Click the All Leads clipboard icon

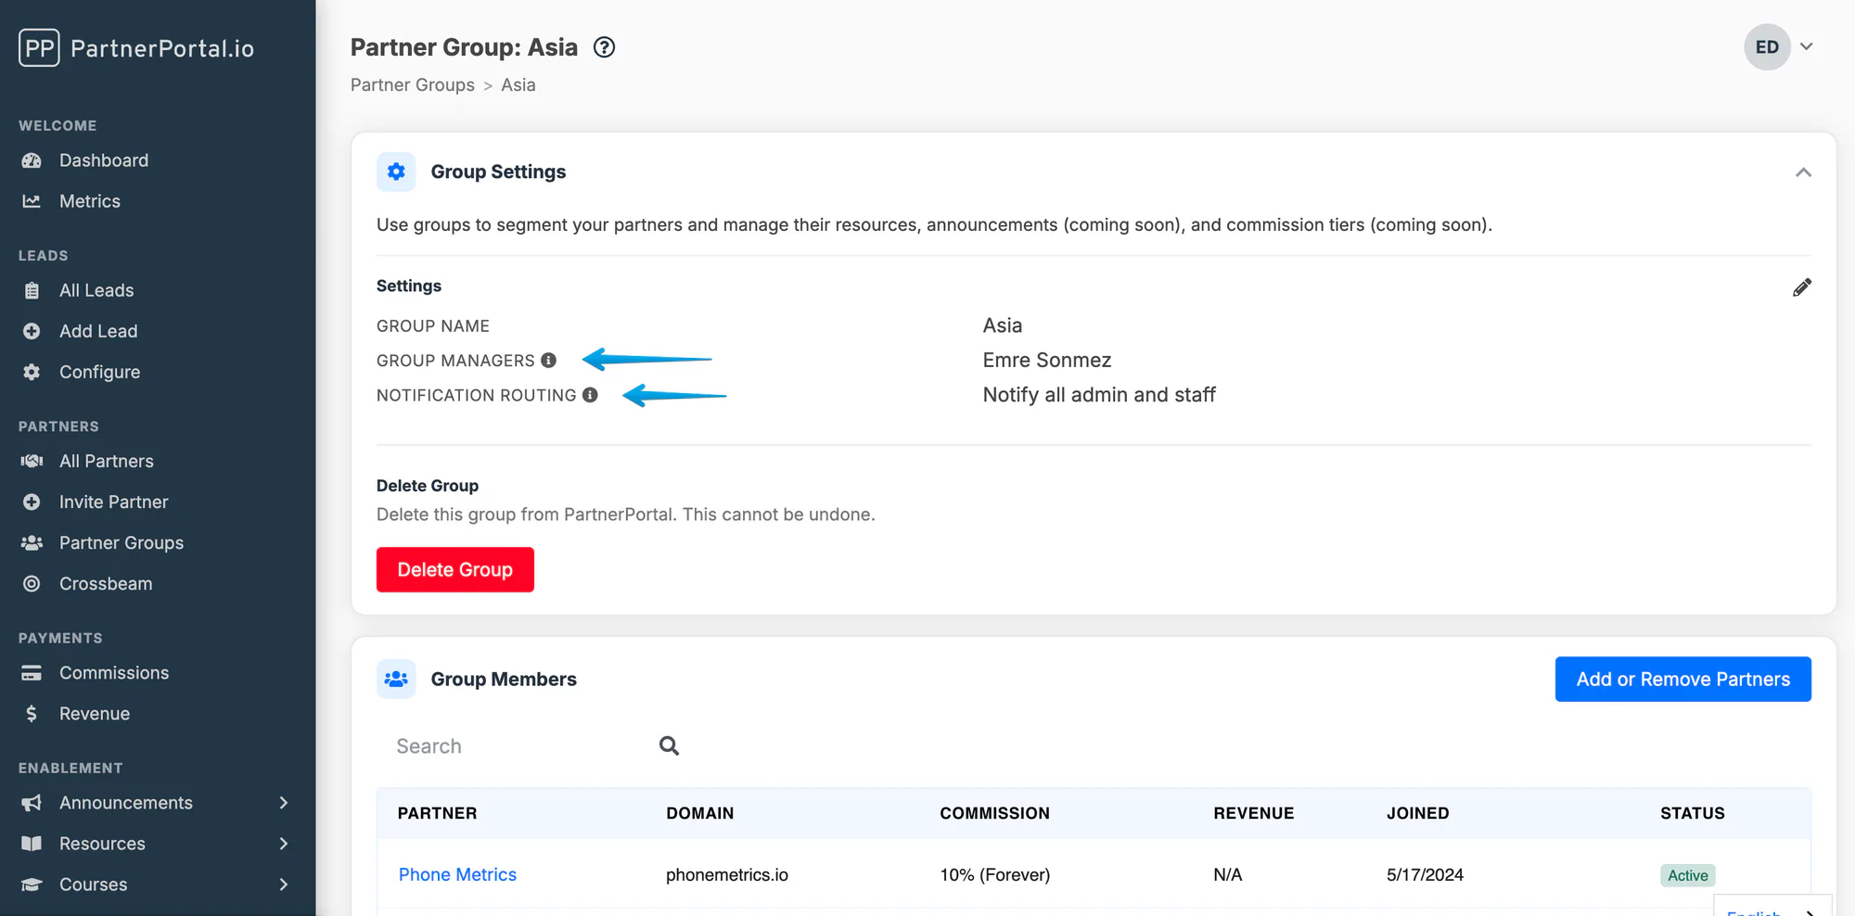(x=32, y=290)
